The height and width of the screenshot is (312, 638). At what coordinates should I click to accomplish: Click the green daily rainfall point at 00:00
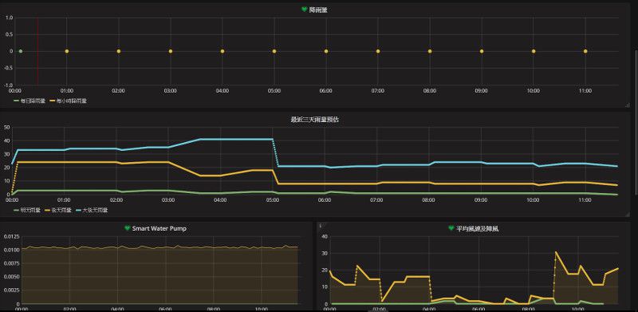21,51
